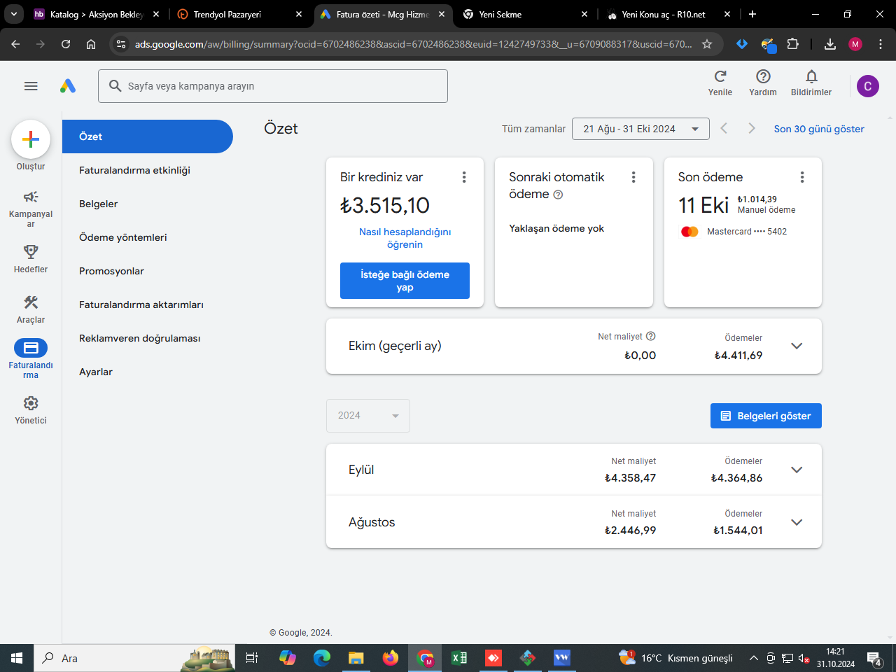Click İsteğe bağlı ödeme yap button

coord(405,281)
